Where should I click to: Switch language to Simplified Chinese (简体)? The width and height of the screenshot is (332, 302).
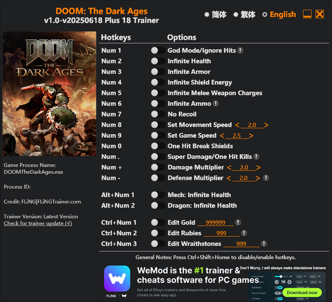[x=207, y=14]
